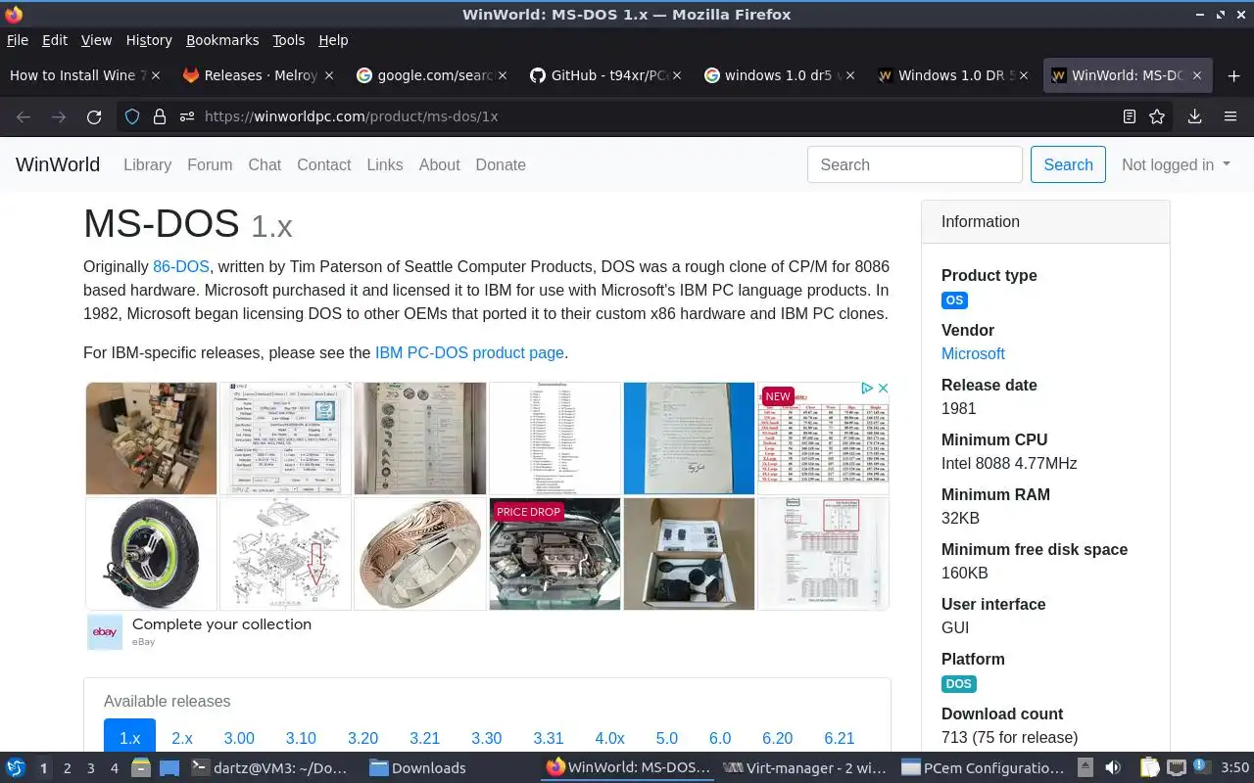
Task: Open the Firefox downloads panel
Action: pyautogui.click(x=1194, y=116)
